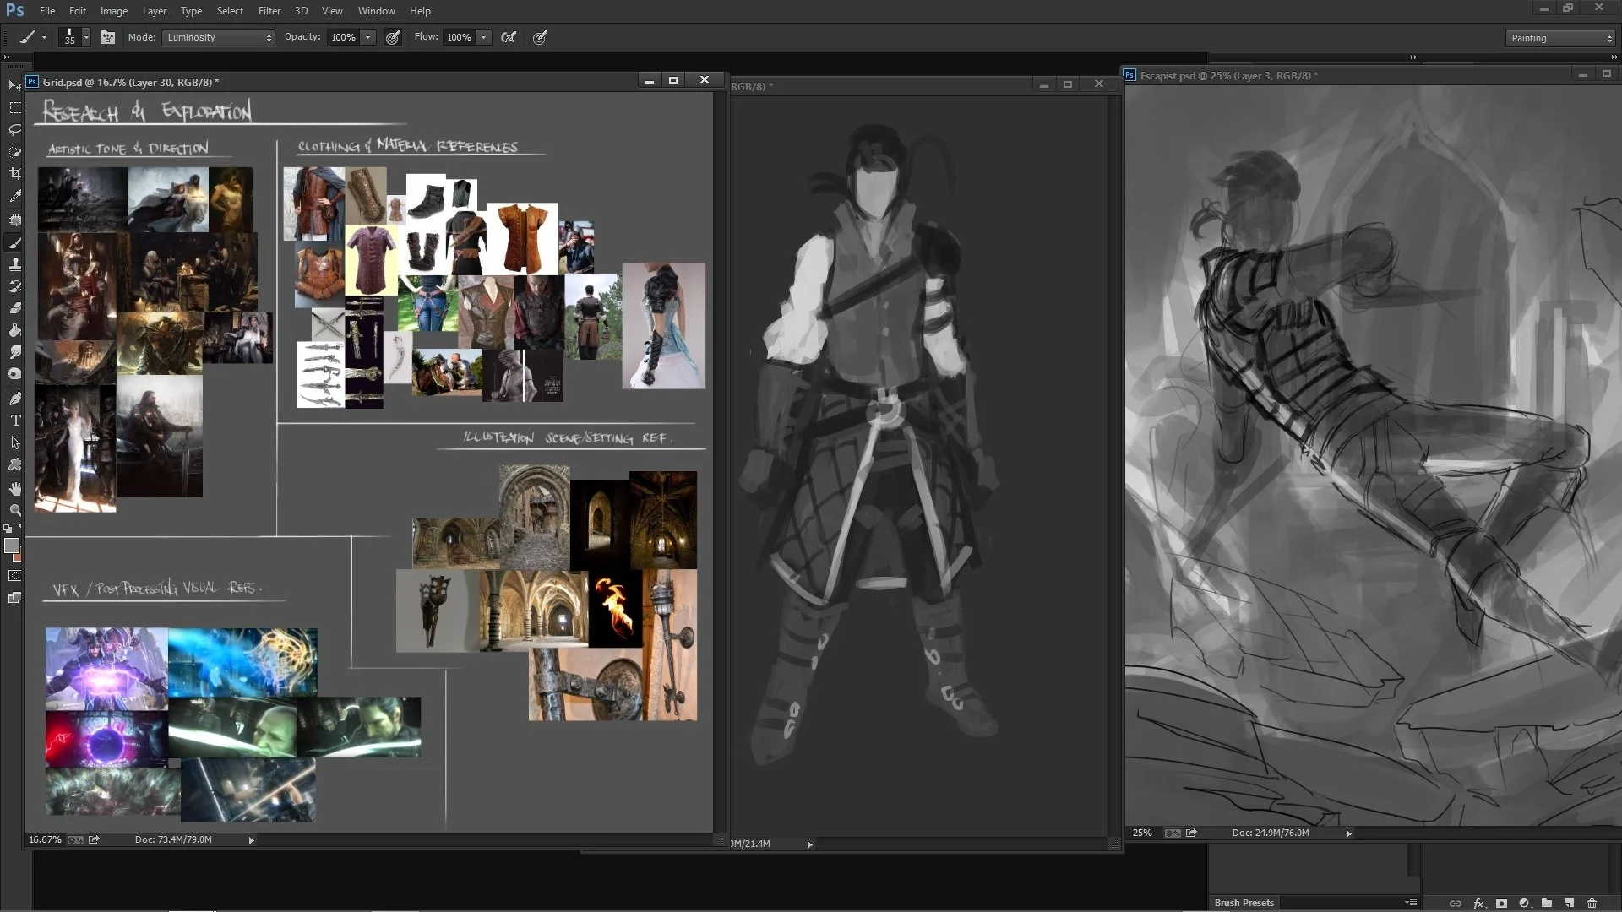Open Brush Presets panel menu
This screenshot has height=912, width=1622.
tap(1410, 903)
